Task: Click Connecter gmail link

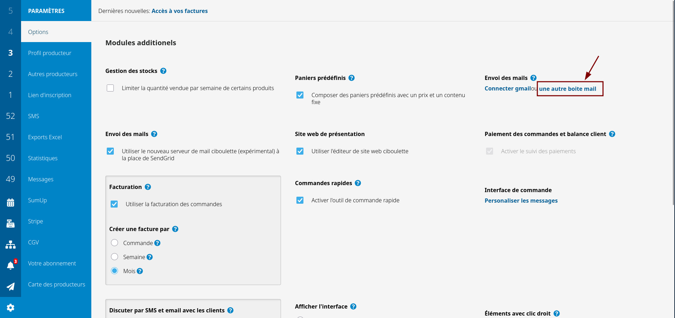Action: tap(507, 88)
